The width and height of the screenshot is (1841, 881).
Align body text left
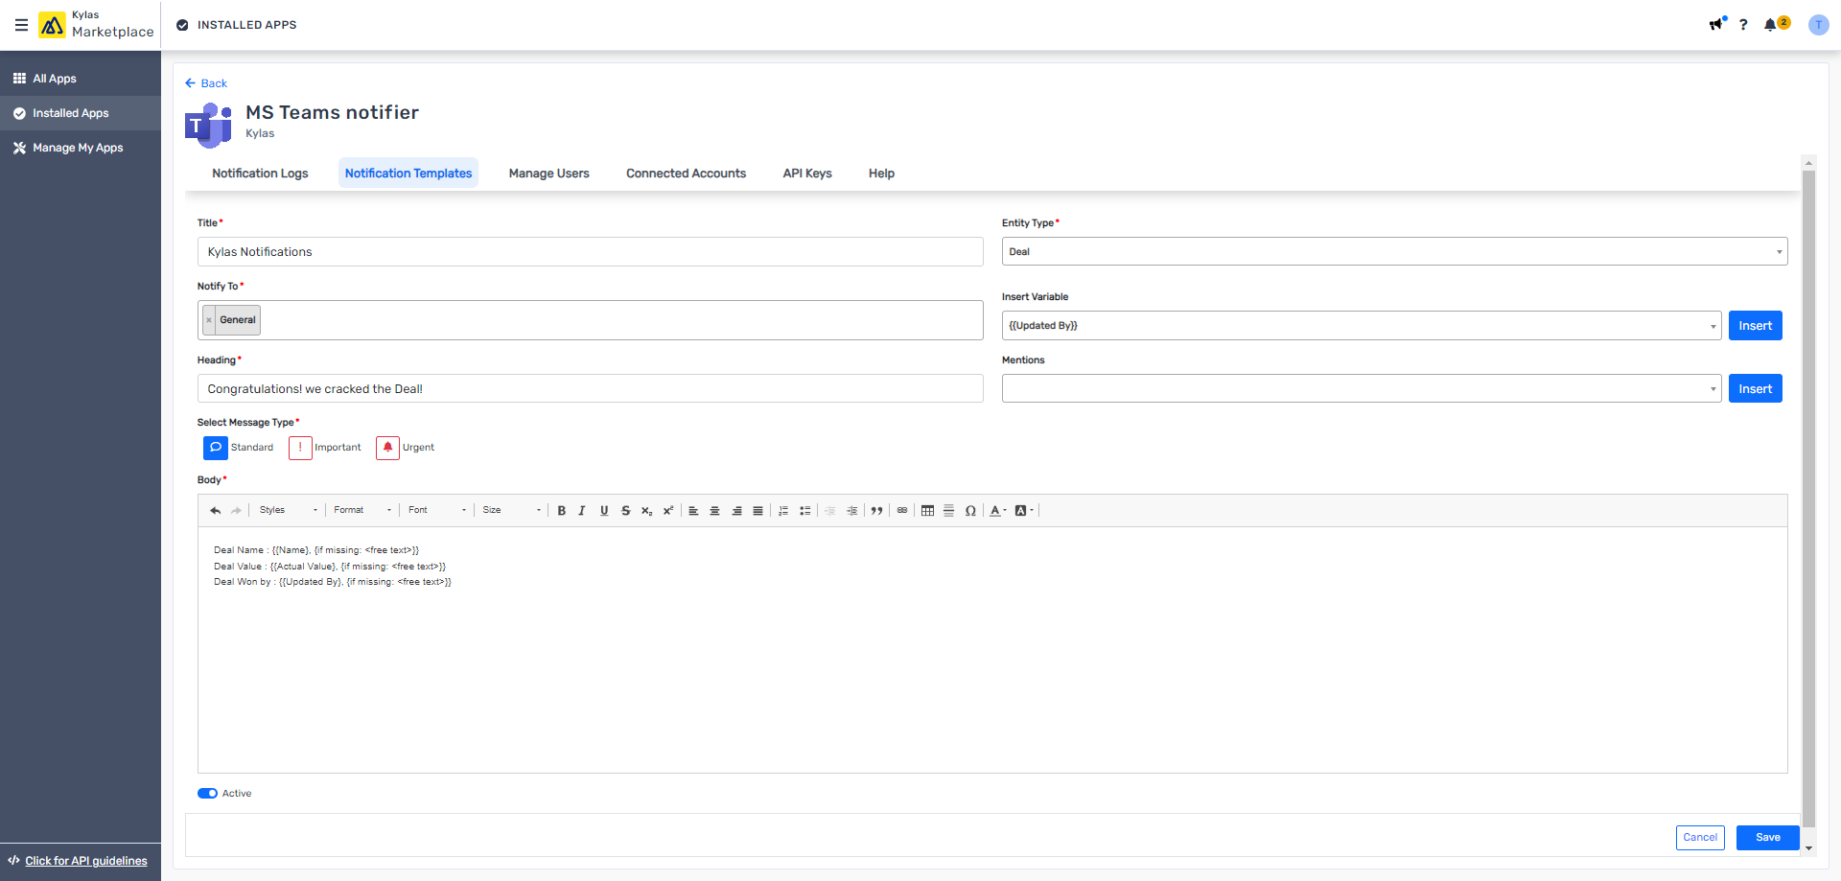(693, 511)
